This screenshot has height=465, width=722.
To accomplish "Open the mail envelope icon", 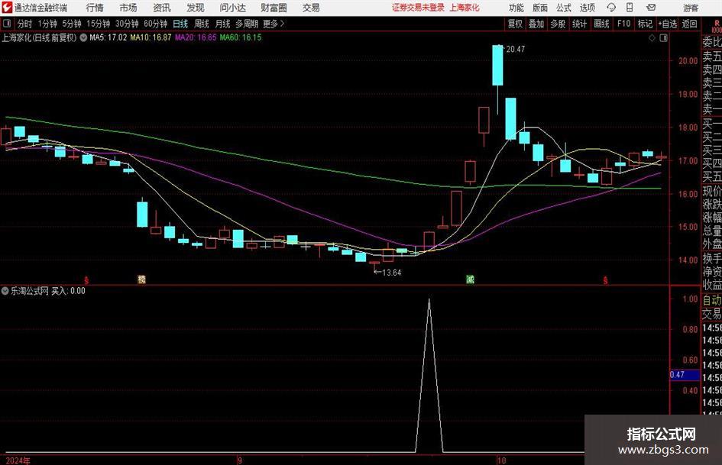I will (651, 8).
